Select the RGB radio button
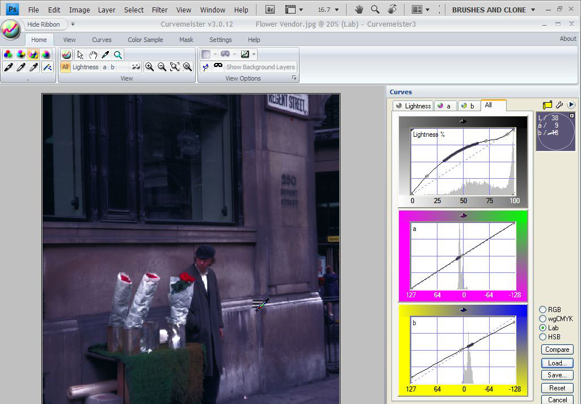The height and width of the screenshot is (404, 581). pos(543,309)
